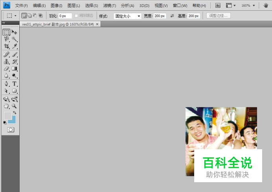Click the 羽化 feather input field
Screen dimensions: 272x192
pos(65,16)
